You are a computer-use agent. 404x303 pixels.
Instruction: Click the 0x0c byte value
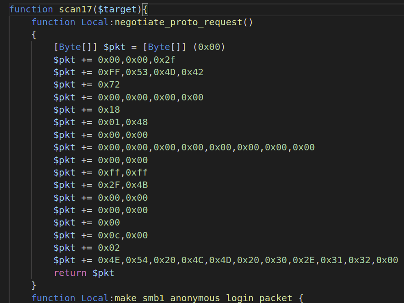coord(109,235)
